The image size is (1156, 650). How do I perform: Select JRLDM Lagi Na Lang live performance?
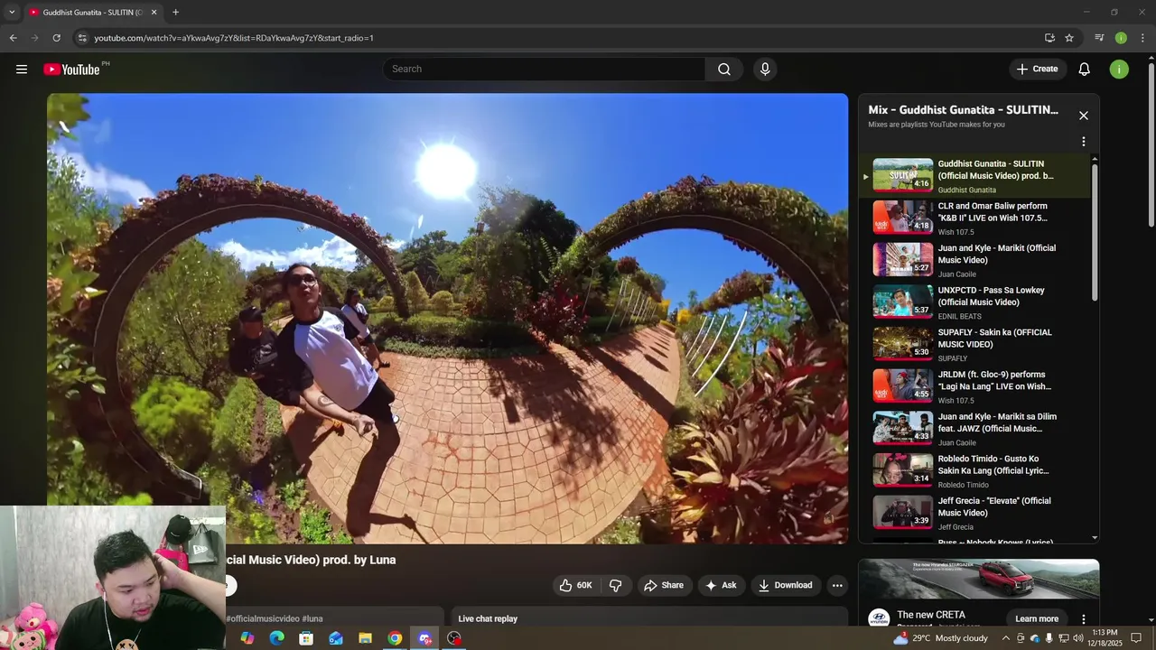(x=975, y=386)
